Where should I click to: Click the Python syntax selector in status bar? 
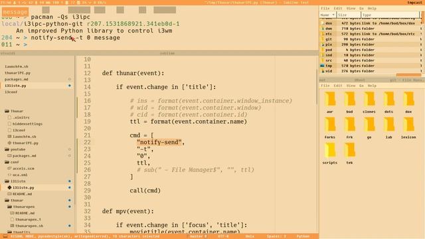(x=303, y=236)
